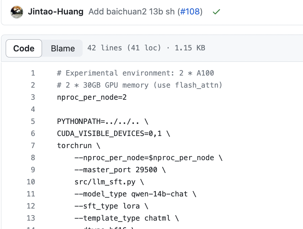Image resolution: width=303 pixels, height=229 pixels.
Task: Select line number 13 in the gutter
Action: [31, 218]
